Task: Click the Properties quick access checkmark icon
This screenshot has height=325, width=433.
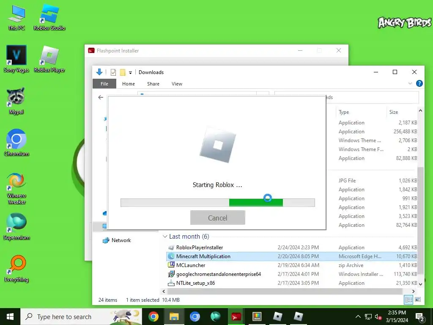Action: click(113, 72)
